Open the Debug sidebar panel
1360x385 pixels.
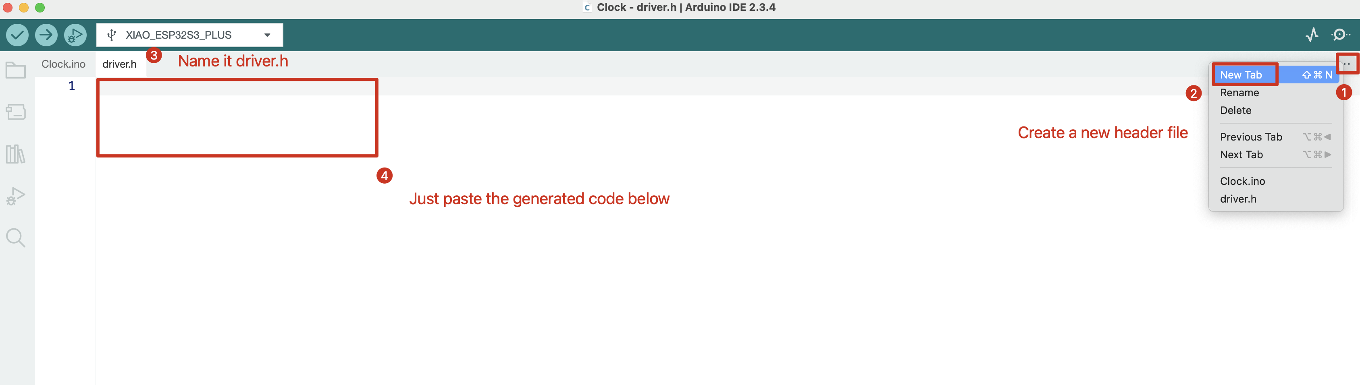click(x=16, y=196)
